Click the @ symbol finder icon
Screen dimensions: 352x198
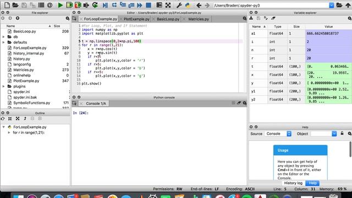pyautogui.click(x=50, y=5)
